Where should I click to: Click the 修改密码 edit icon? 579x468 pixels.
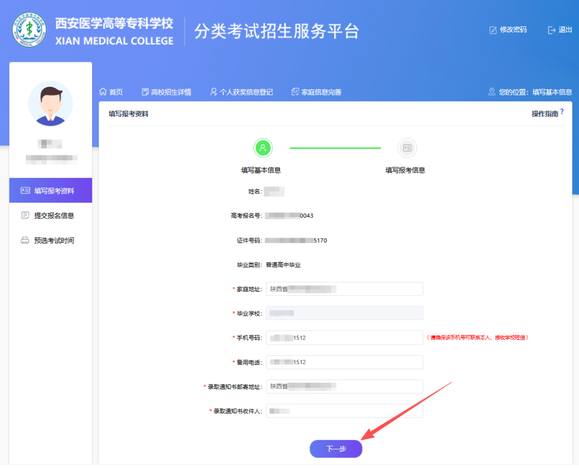(x=493, y=30)
